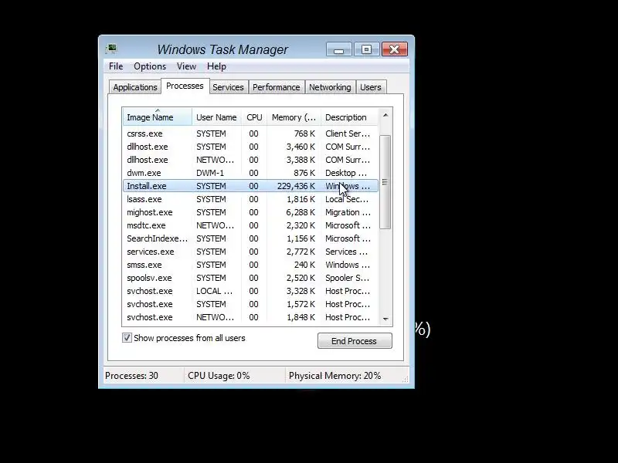
Task: Click the scrollbar up arrow in process list
Action: click(x=385, y=115)
